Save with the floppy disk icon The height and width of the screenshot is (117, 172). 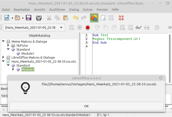29,18
